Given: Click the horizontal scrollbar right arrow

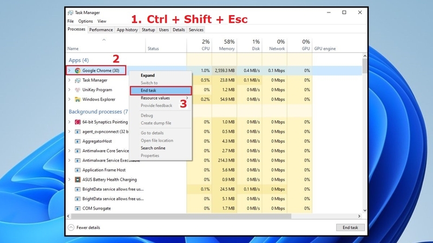Looking at the screenshot, I should 359,217.
